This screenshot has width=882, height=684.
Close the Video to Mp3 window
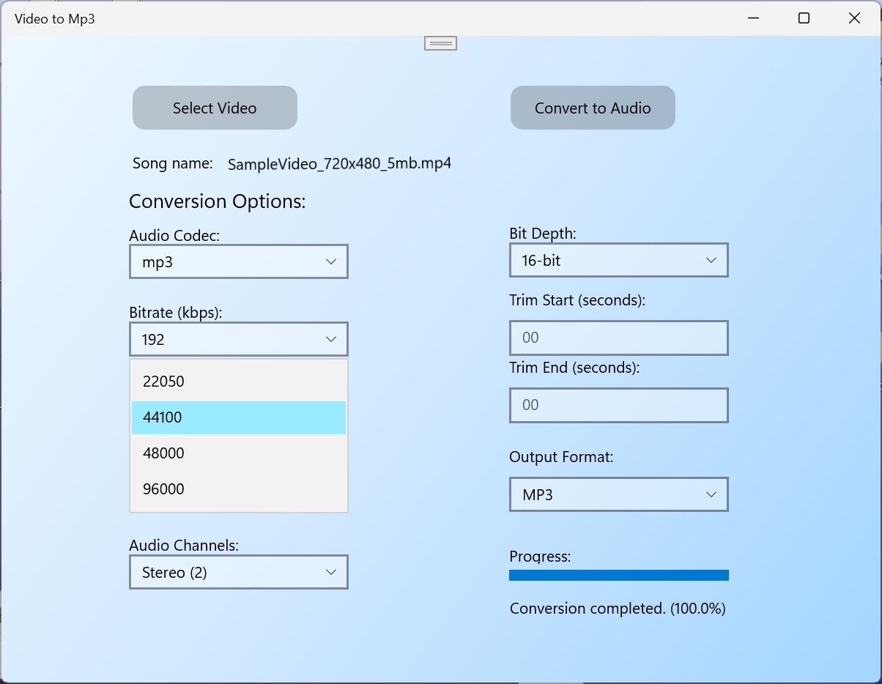point(854,18)
